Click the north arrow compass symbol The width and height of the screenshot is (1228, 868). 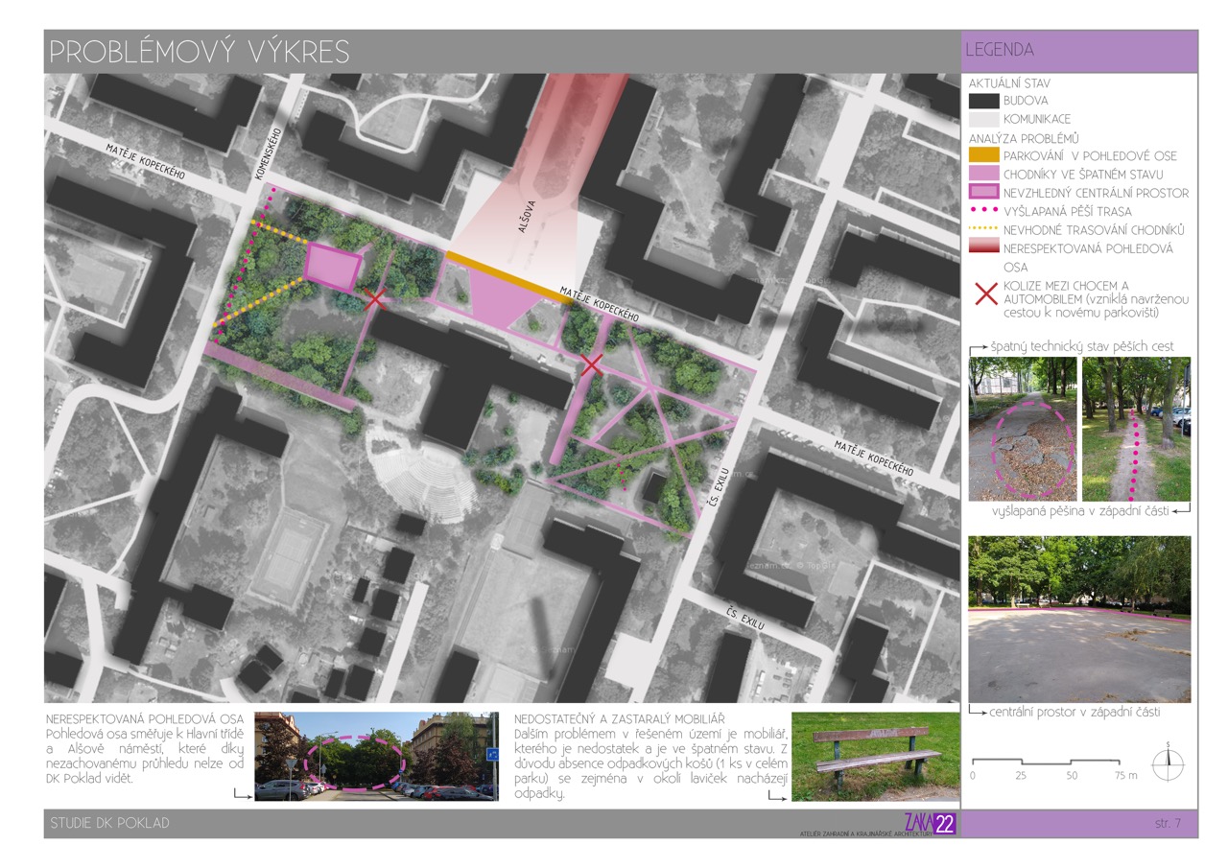(x=1168, y=765)
